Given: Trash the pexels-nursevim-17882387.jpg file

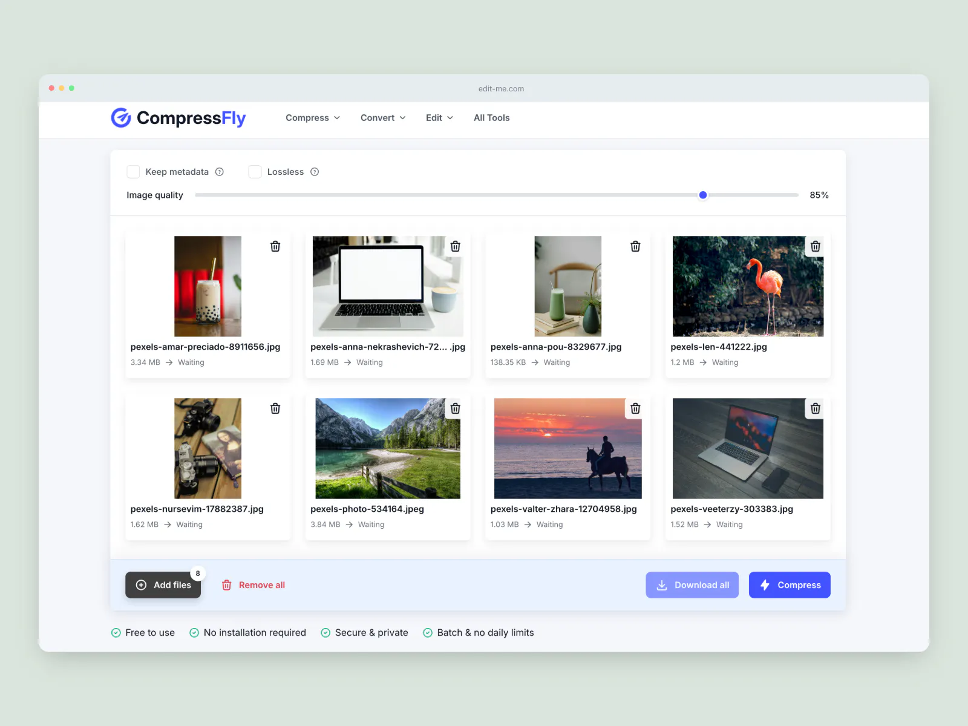Looking at the screenshot, I should pyautogui.click(x=275, y=408).
